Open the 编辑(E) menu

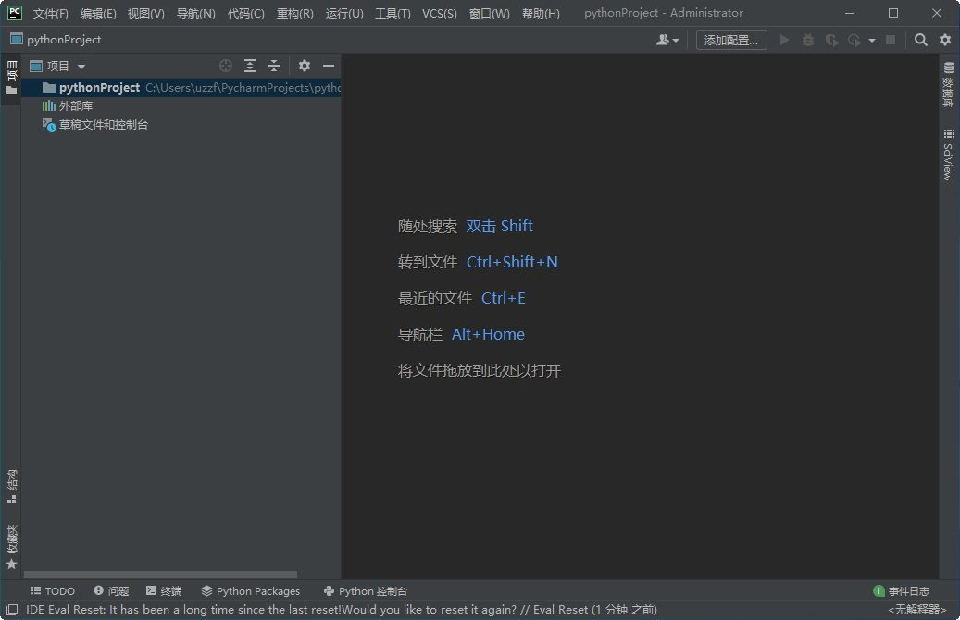[98, 14]
